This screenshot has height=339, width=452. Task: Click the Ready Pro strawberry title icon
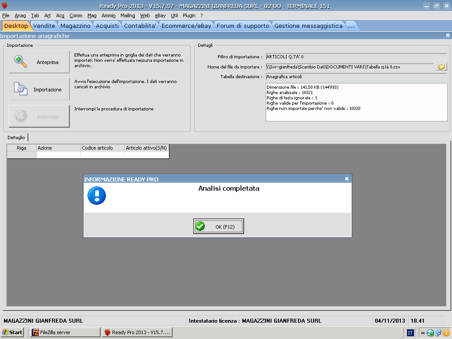4,5
